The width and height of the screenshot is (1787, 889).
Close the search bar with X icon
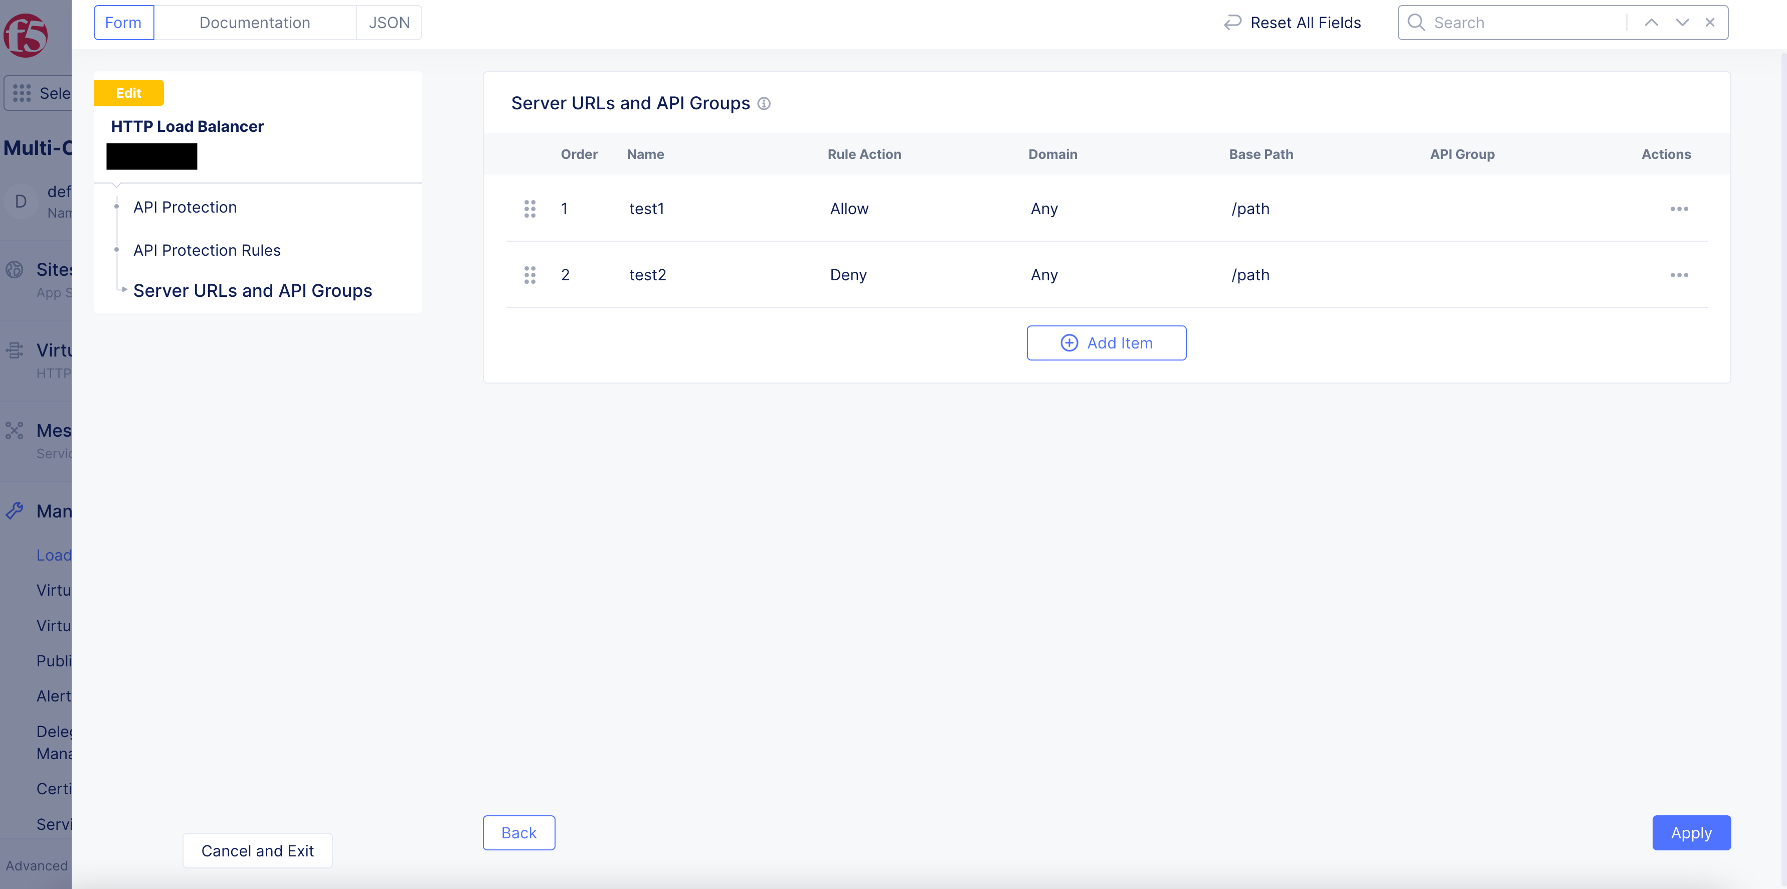(1710, 23)
